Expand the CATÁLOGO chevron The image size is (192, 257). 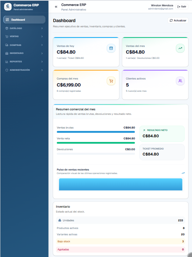click(42, 28)
